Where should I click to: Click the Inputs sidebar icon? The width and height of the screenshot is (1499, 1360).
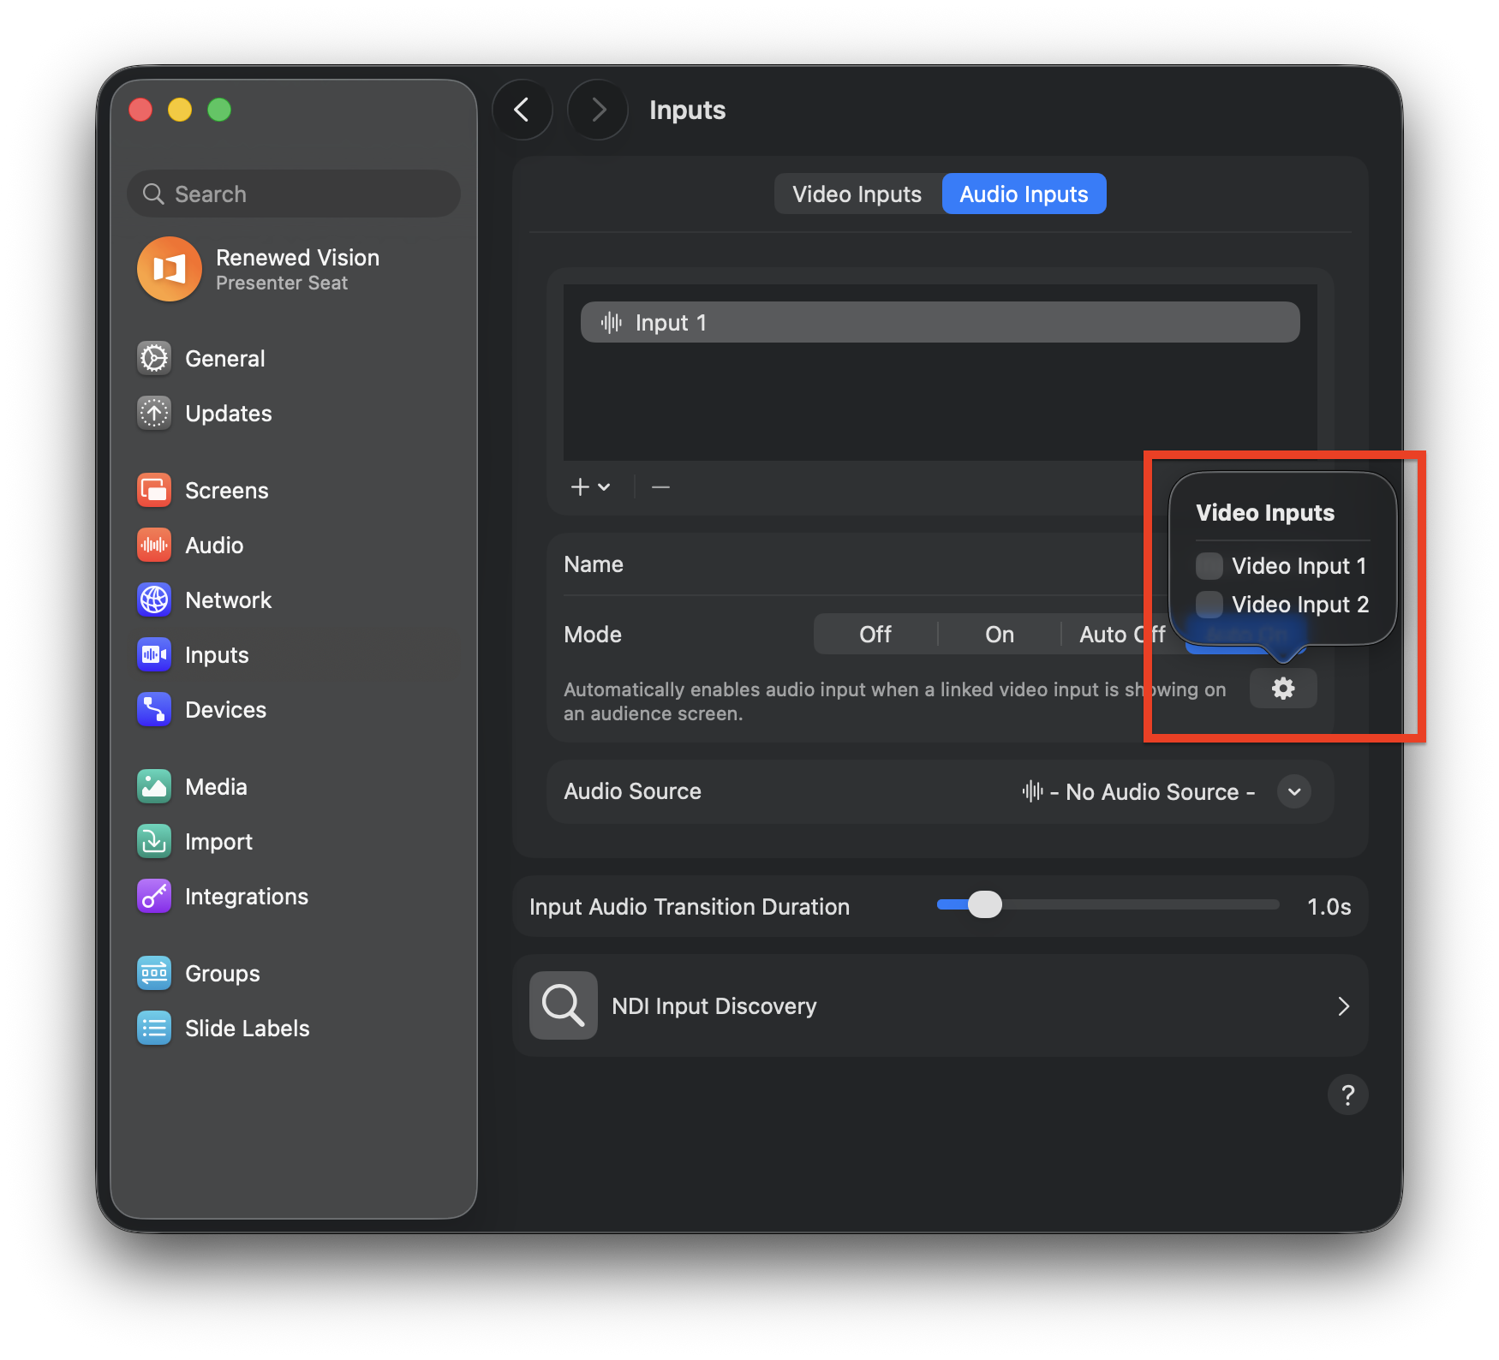(154, 654)
